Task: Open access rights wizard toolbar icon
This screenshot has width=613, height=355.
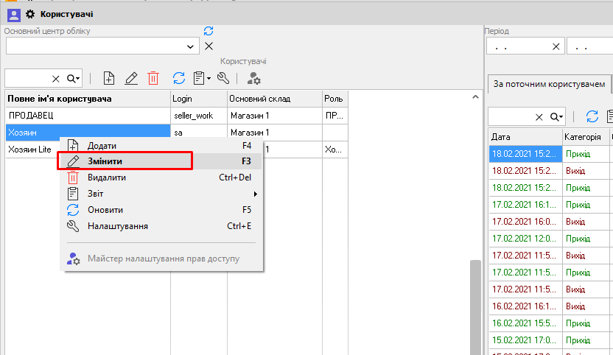Action: (x=253, y=78)
